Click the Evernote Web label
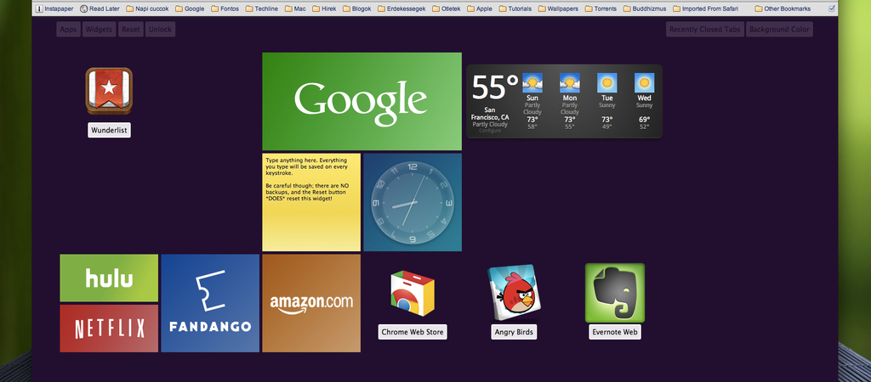Screen dimensions: 871x382 615,332
